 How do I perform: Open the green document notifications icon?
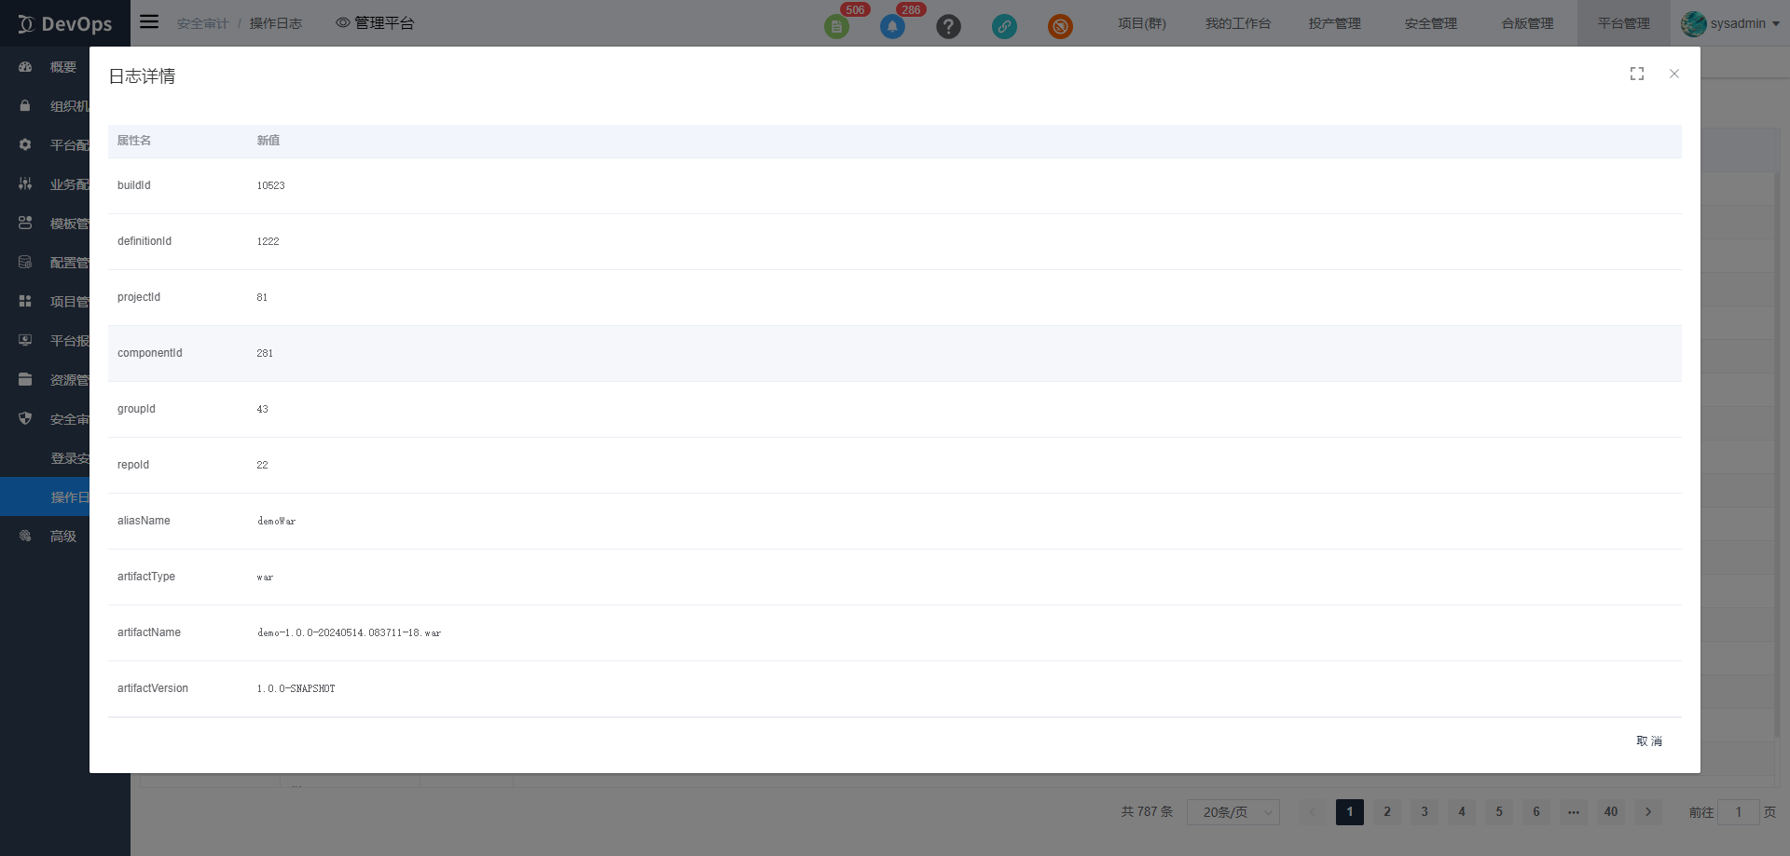coord(836,26)
